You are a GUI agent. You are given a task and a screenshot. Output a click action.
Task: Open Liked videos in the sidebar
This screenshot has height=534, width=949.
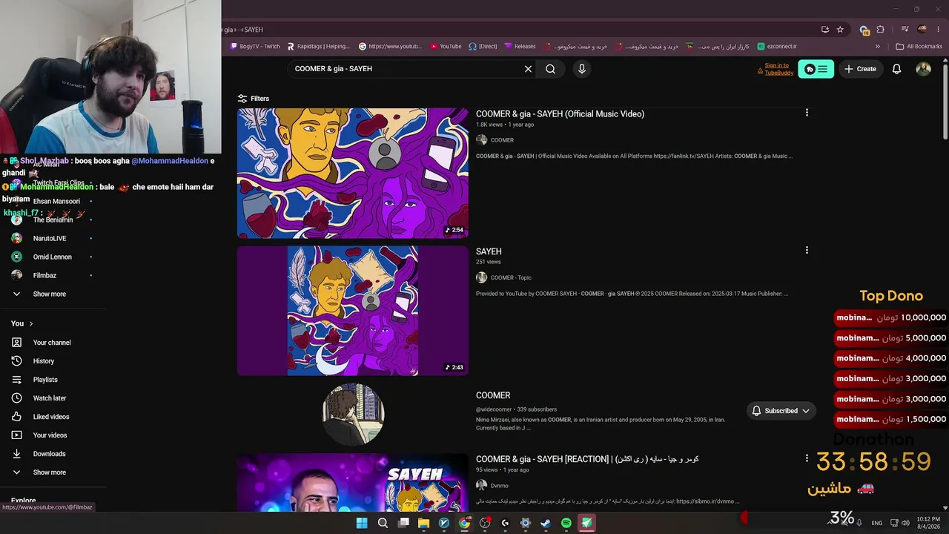click(51, 417)
